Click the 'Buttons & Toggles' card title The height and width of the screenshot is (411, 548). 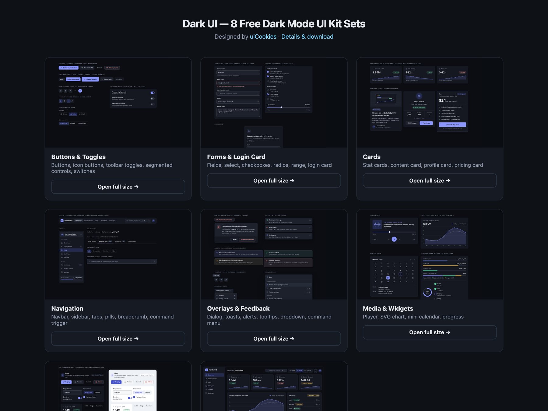point(78,157)
